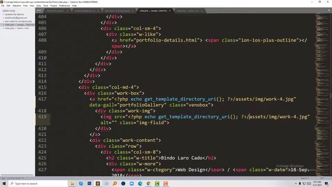The height and width of the screenshot is (187, 332).
Task: Click line number 419 in the gutter
Action: pos(43,116)
